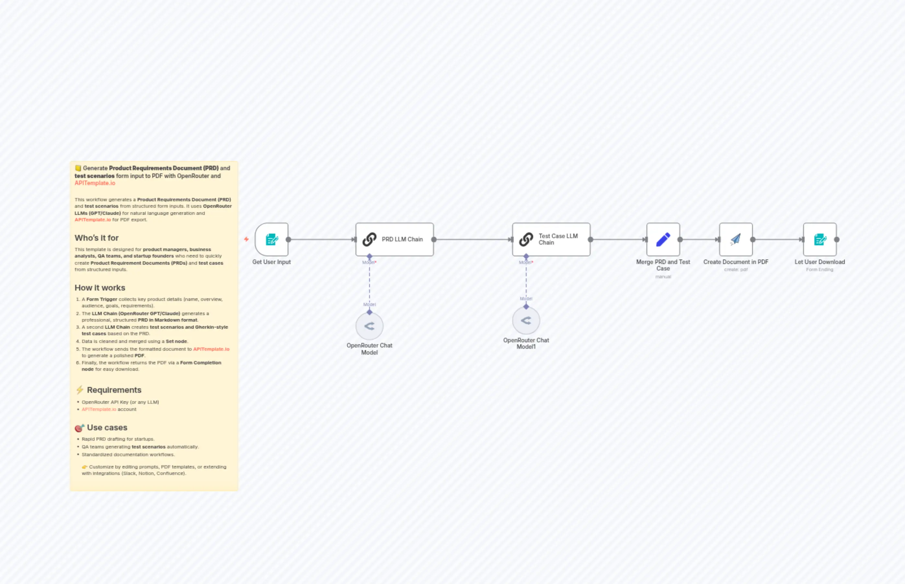
Task: Click the endpoint dot after Let User Download
Action: [837, 239]
